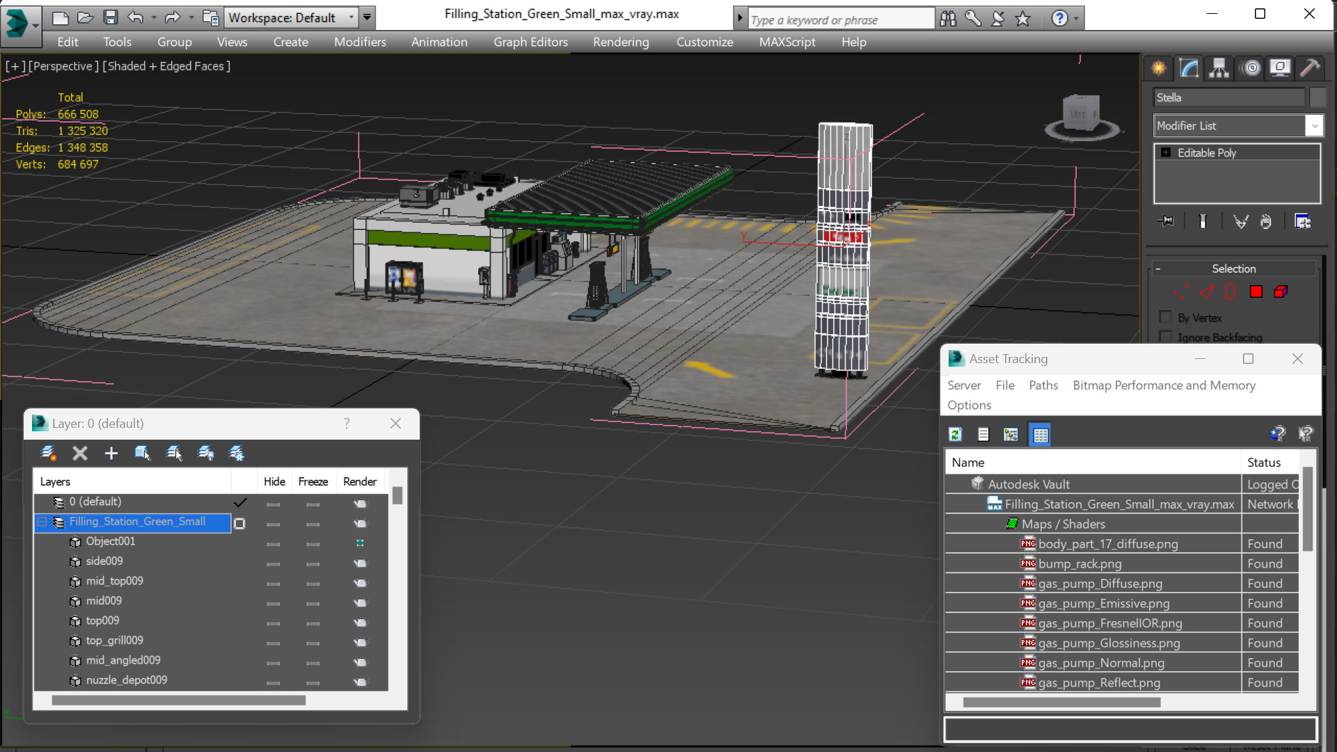Open the Hierarchy command panel
This screenshot has width=1337, height=752.
(x=1219, y=67)
